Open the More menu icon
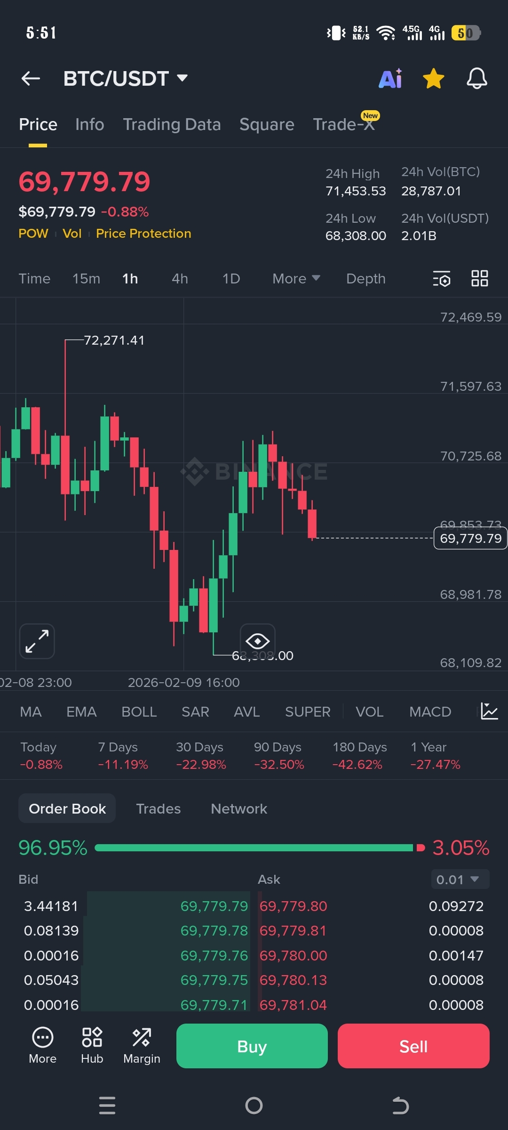This screenshot has width=508, height=1130. 43,1046
